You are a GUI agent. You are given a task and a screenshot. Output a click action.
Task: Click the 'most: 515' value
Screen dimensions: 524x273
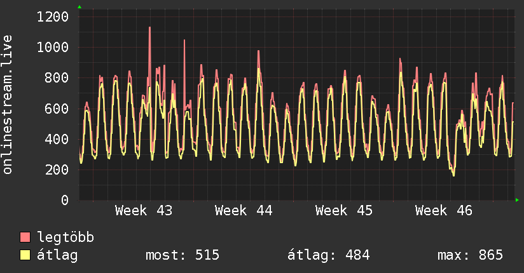point(183,255)
